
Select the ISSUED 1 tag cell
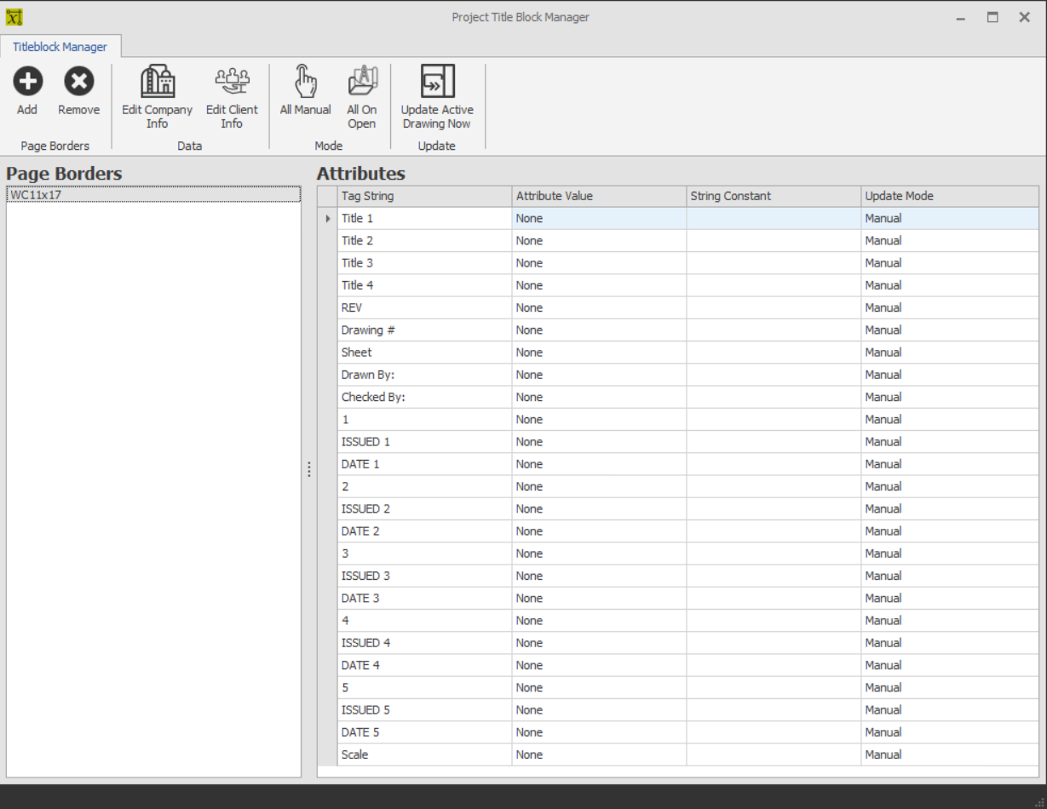pyautogui.click(x=424, y=442)
